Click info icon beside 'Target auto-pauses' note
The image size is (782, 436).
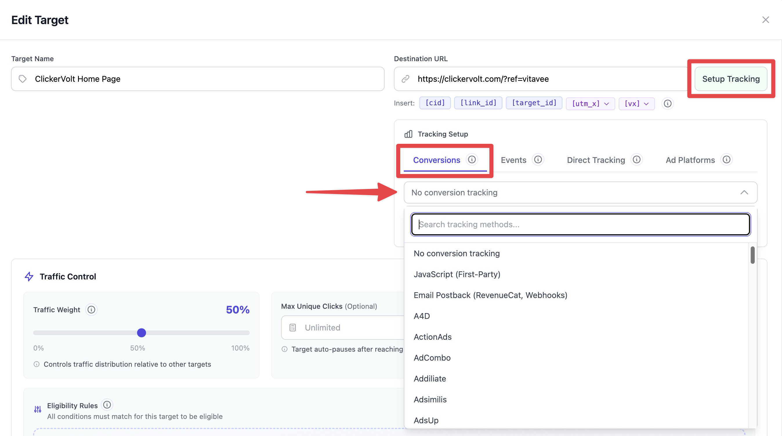click(x=285, y=349)
